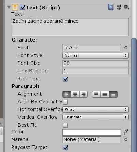The width and height of the screenshot is (137, 152).
Task: Disable the Text (Script) component checkbox
Action: pos(23,8)
